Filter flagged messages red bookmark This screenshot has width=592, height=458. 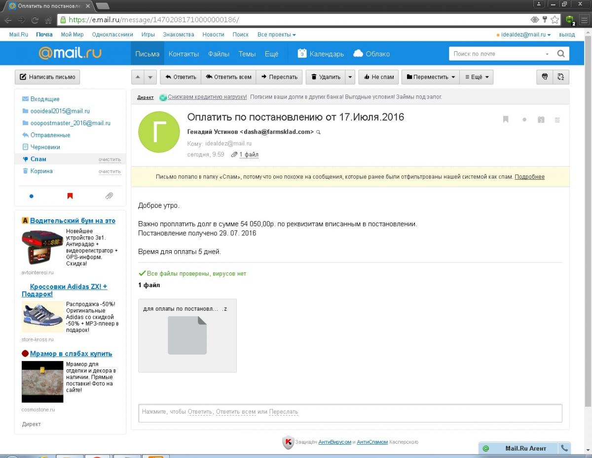point(70,196)
